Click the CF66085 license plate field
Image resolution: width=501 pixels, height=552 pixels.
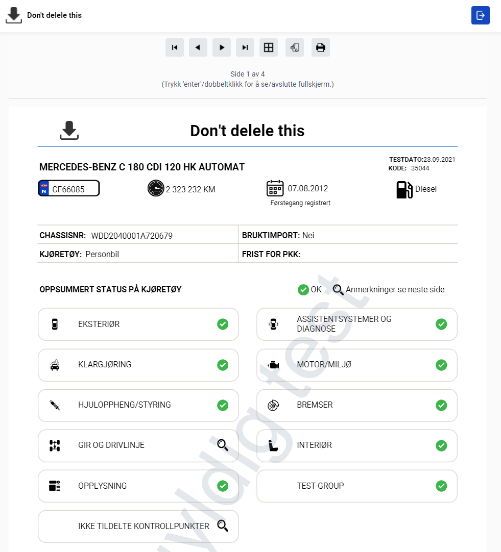tap(69, 188)
